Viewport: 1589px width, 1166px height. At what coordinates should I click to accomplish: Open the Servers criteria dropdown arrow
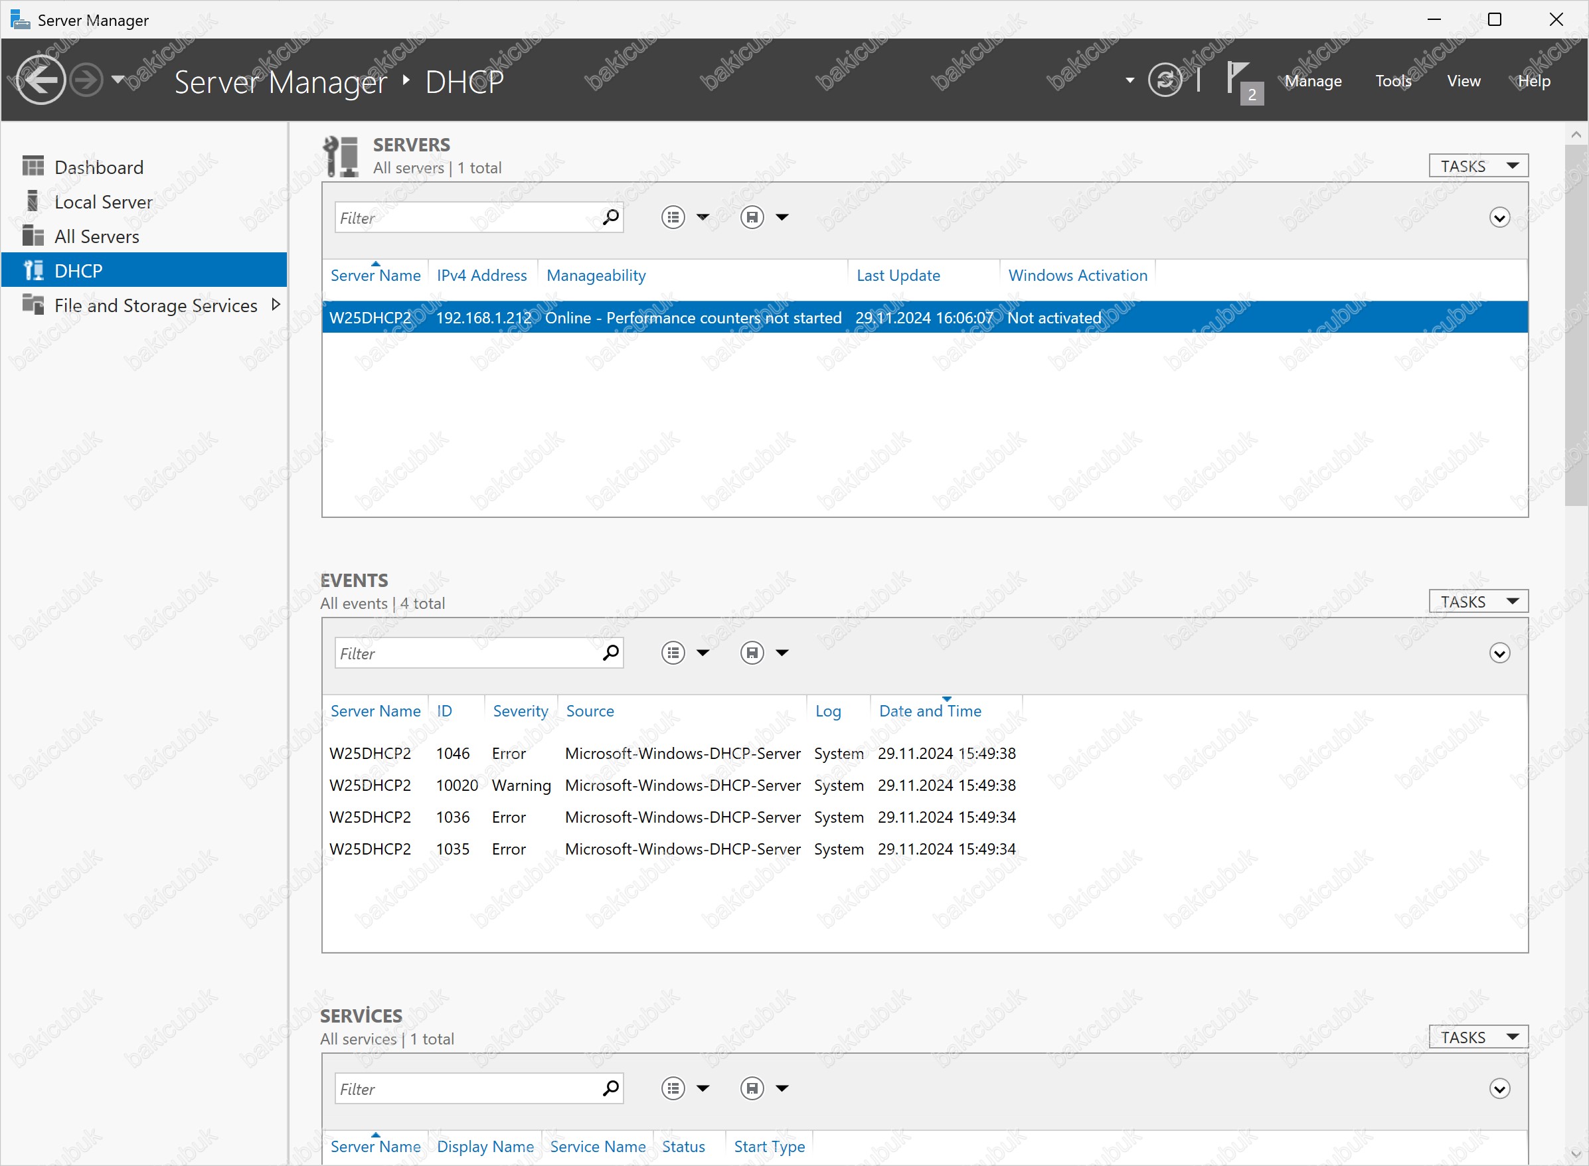tap(703, 217)
